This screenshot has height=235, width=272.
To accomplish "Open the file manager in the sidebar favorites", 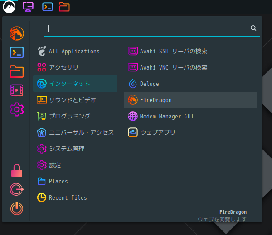I will tap(17, 71).
